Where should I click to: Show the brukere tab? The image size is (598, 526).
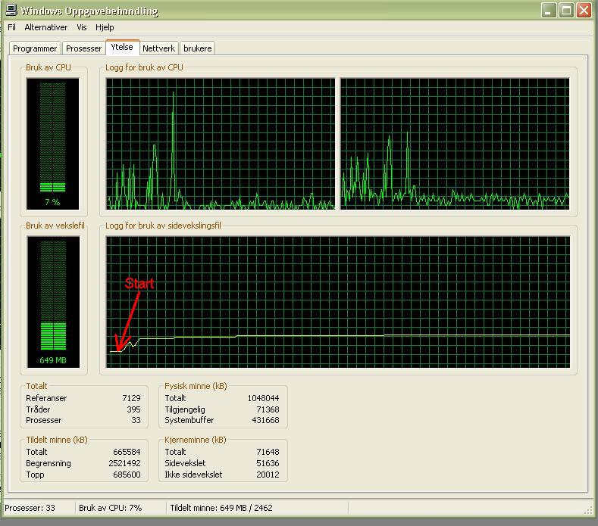(198, 48)
